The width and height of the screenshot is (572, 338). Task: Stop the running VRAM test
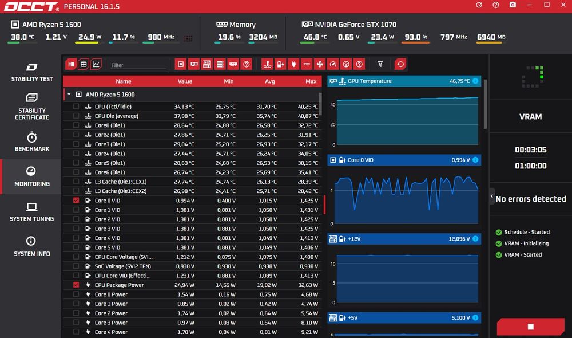tap(530, 327)
